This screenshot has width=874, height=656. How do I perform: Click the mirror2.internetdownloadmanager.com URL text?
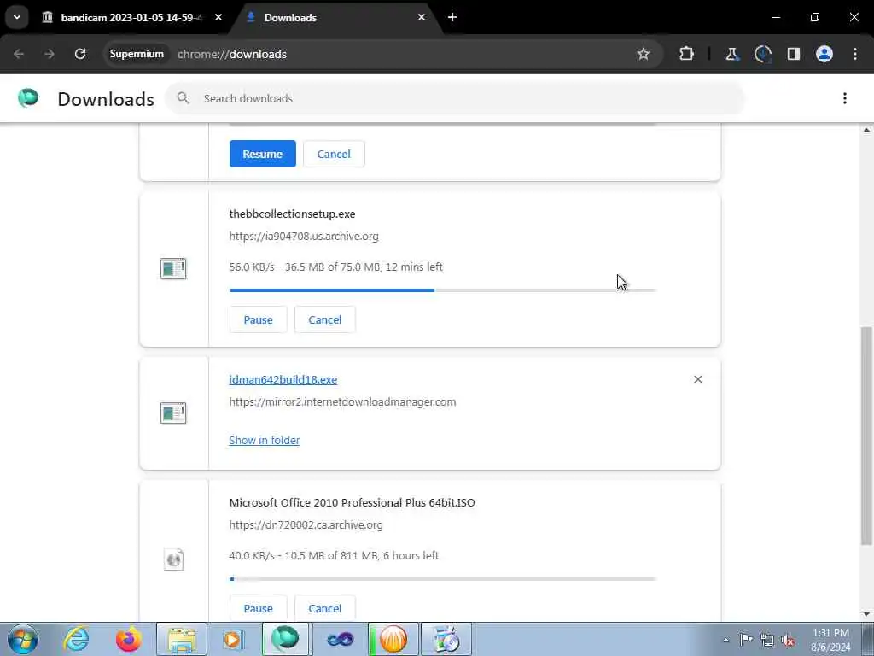pyautogui.click(x=342, y=401)
